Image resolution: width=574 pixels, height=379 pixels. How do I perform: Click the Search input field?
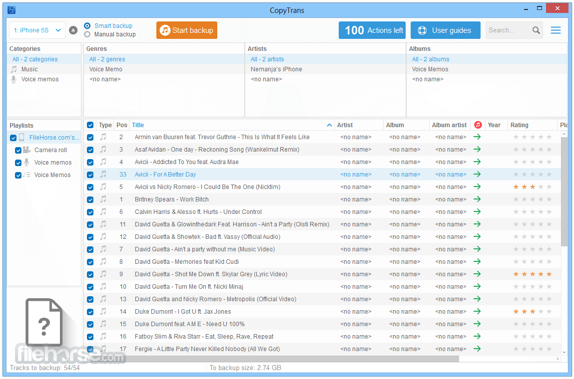click(509, 30)
